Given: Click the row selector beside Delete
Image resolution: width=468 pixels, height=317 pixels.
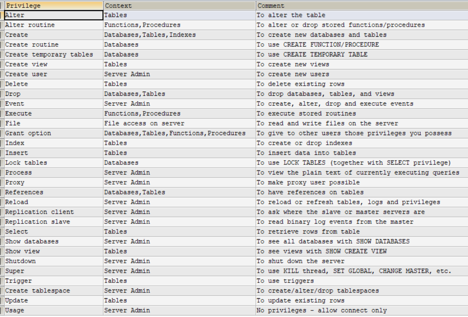Looking at the screenshot, I should click(2, 84).
